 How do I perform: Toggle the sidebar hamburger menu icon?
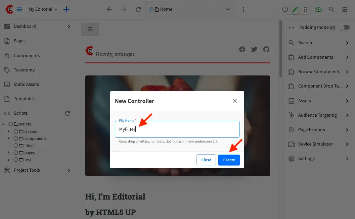[x=19, y=9]
